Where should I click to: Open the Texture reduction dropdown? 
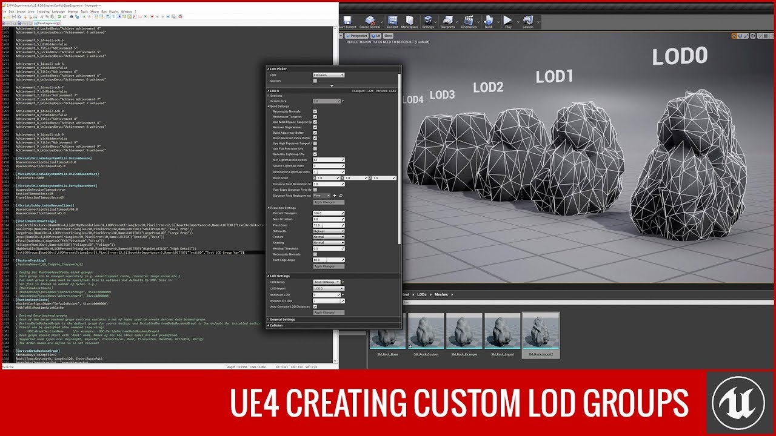click(329, 237)
